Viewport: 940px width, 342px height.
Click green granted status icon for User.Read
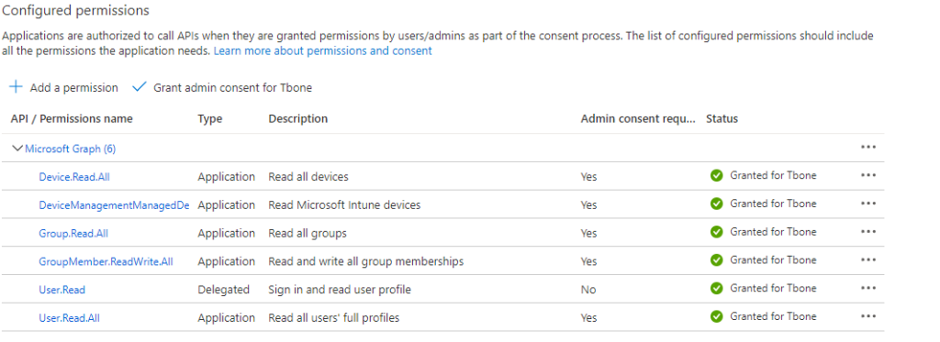716,288
